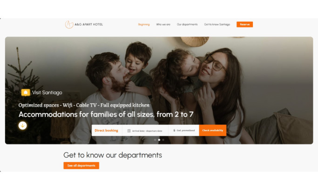Click the calendar icon in booking bar
Image resolution: width=318 pixels, height=190 pixels.
click(x=129, y=131)
